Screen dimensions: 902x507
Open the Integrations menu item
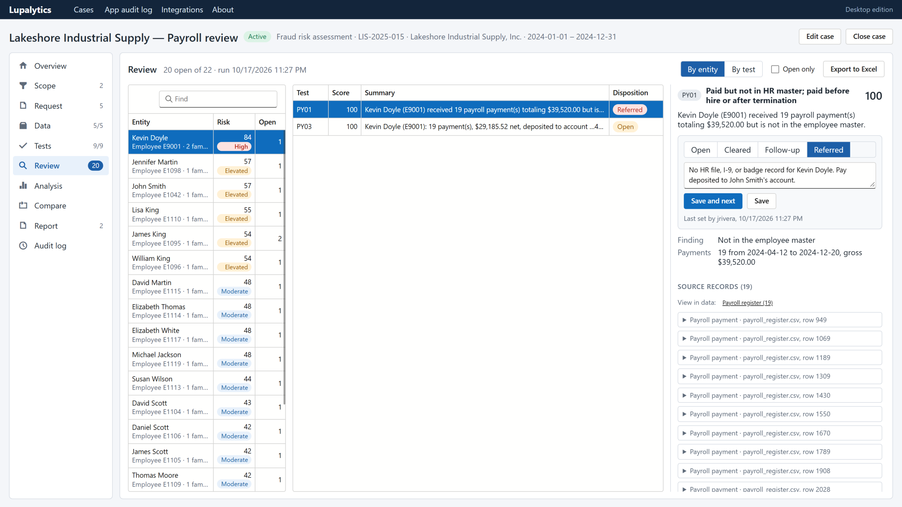tap(182, 10)
